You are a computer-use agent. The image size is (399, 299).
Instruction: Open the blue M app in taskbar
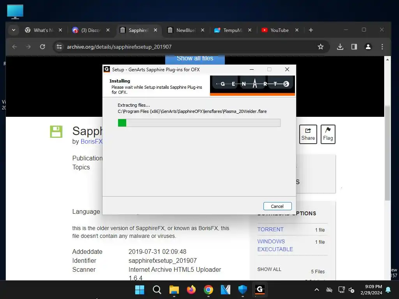[x=226, y=290]
